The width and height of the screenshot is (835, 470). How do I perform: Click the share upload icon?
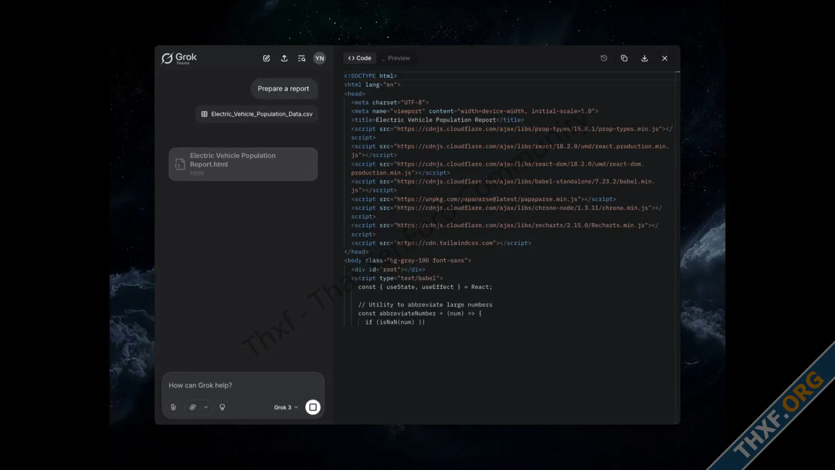point(284,58)
